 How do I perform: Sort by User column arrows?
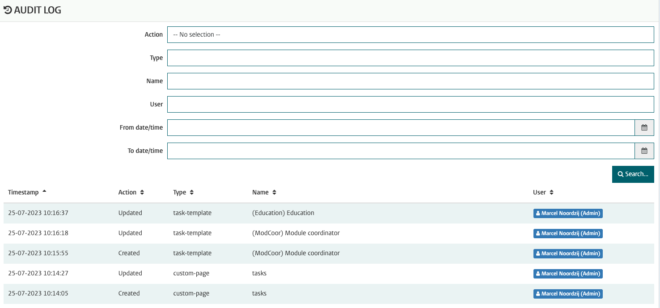(551, 192)
